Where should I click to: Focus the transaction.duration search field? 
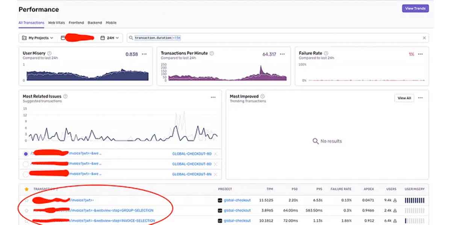click(x=278, y=38)
